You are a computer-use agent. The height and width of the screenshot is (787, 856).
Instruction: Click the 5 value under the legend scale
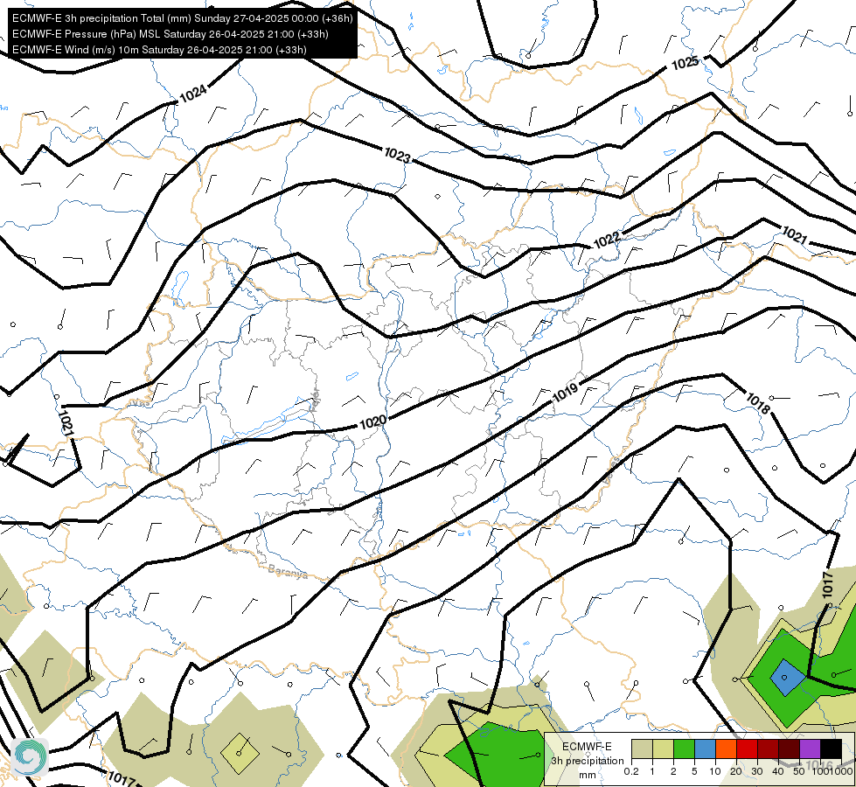[x=694, y=771]
